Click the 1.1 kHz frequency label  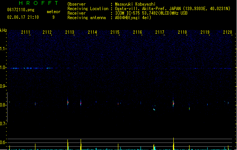pyautogui.click(x=3, y=49)
